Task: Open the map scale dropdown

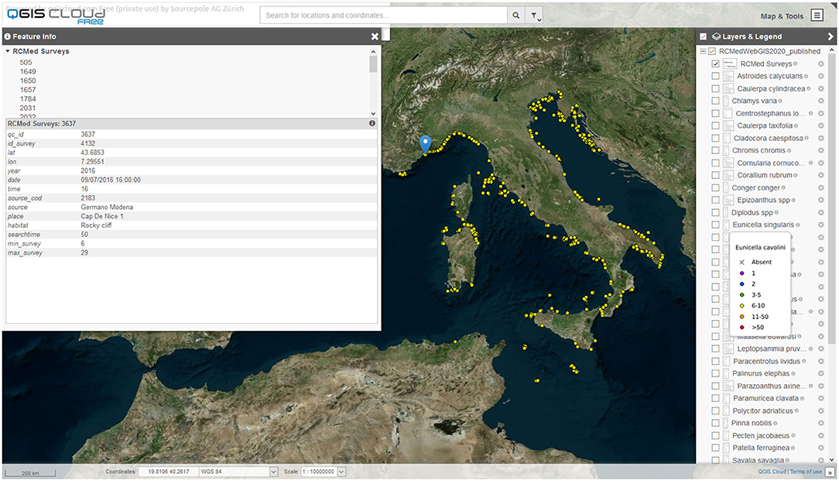Action: (x=341, y=472)
